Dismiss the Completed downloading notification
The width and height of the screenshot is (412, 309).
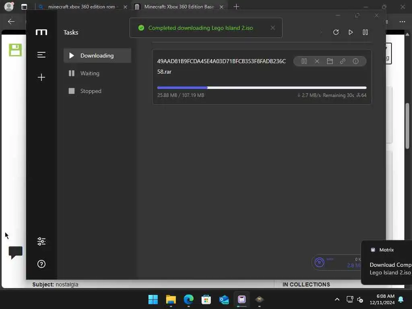[x=273, y=28]
